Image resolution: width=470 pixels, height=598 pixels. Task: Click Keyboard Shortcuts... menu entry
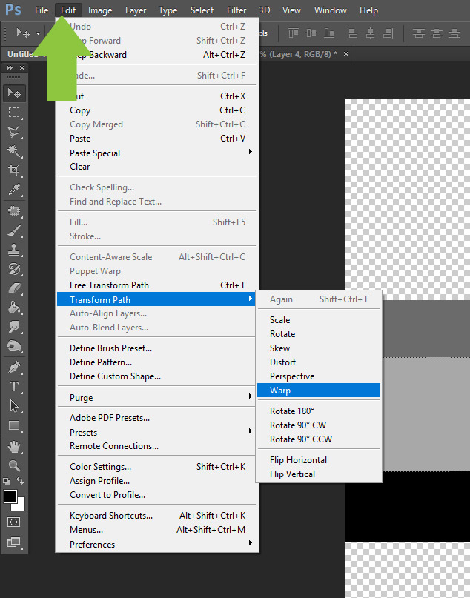pos(111,516)
